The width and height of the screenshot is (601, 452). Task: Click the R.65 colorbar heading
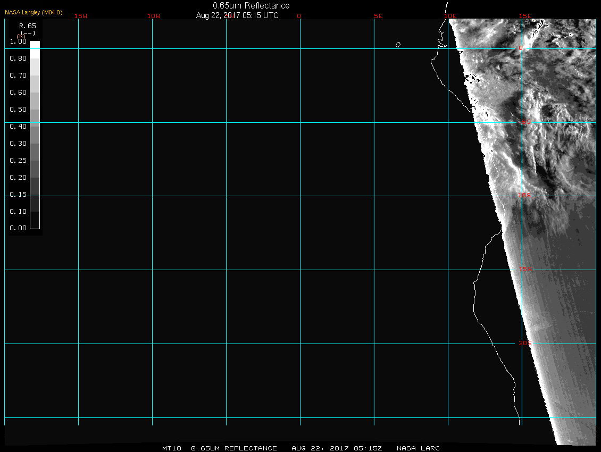(x=27, y=26)
